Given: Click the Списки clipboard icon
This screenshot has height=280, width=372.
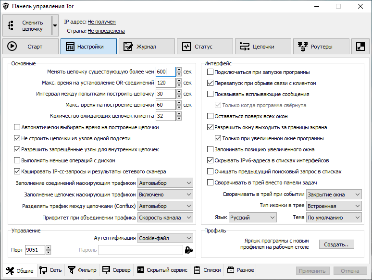Looking at the screenshot, I should pos(197,270).
